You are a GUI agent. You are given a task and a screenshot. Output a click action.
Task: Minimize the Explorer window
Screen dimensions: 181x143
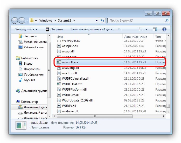(149, 13)
